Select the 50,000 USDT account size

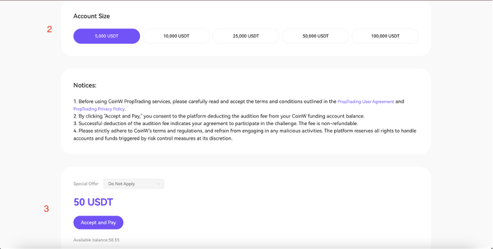click(315, 36)
